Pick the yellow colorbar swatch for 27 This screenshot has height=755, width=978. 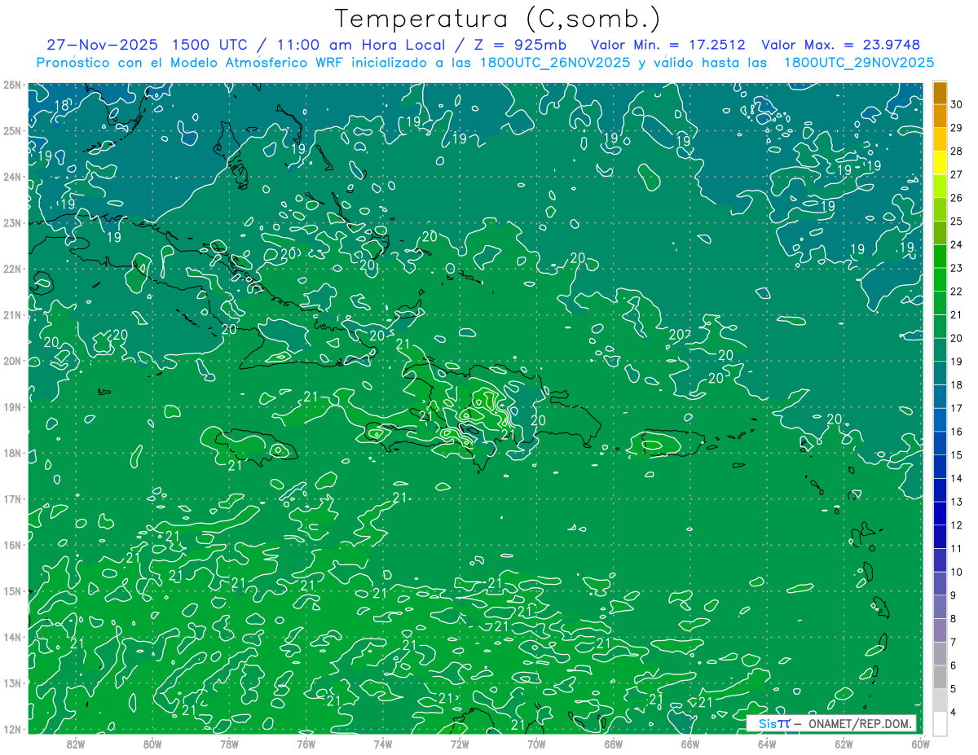[940, 163]
